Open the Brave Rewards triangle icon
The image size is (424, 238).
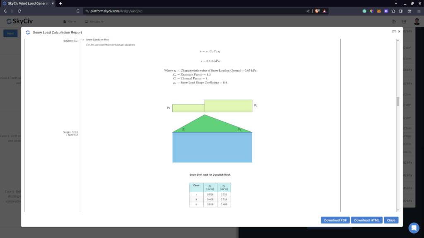[x=324, y=11]
